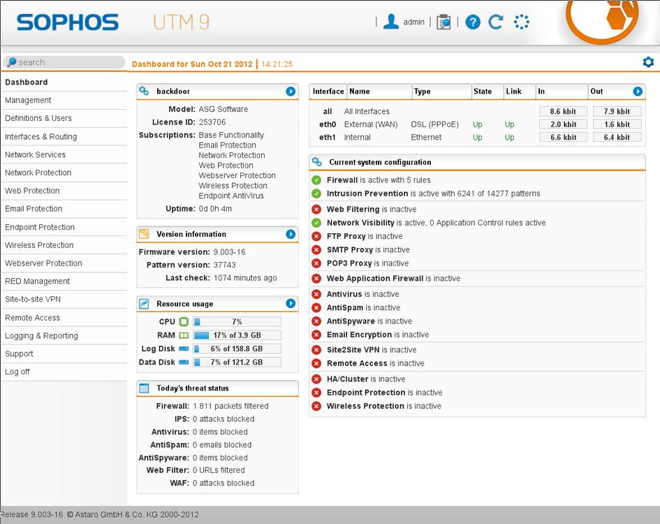Toggle the red Antivirus inactive indicator
The height and width of the screenshot is (524, 660).
(316, 294)
